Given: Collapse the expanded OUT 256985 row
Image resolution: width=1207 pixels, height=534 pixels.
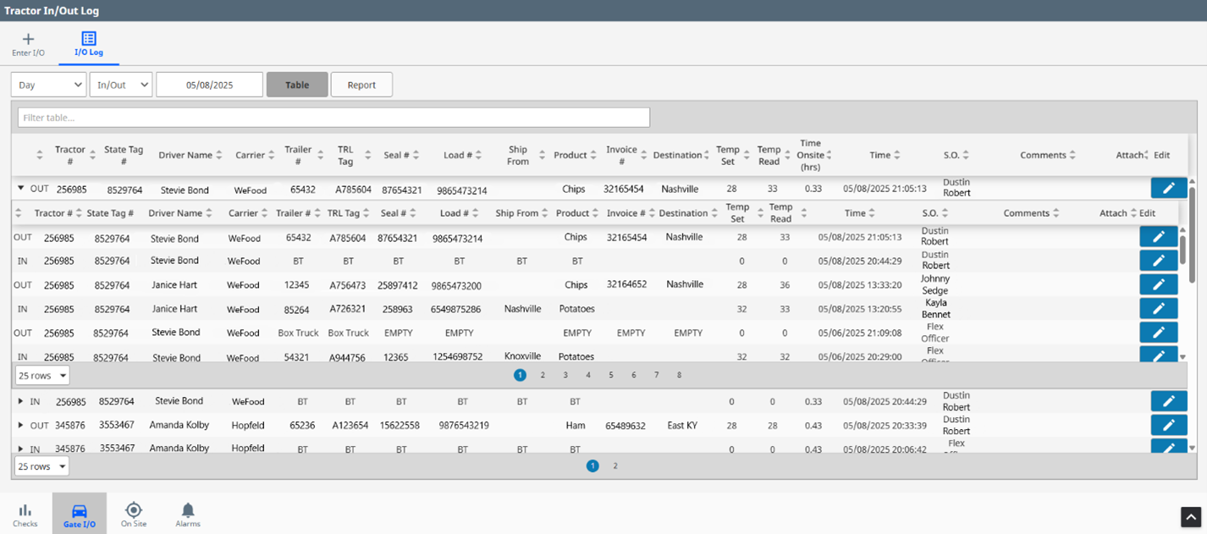Looking at the screenshot, I should pos(21,189).
